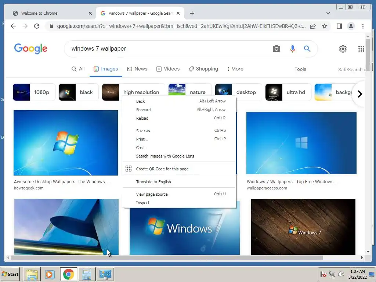
Task: Open the Chrome side panel icon
Action: tap(339, 26)
